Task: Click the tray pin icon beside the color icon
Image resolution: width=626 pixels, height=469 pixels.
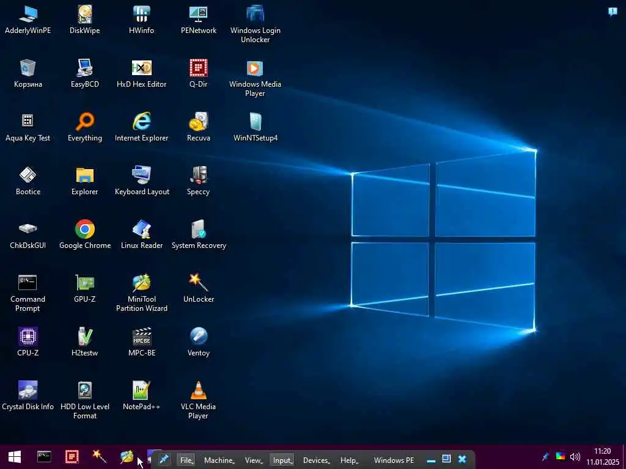Action: point(545,457)
